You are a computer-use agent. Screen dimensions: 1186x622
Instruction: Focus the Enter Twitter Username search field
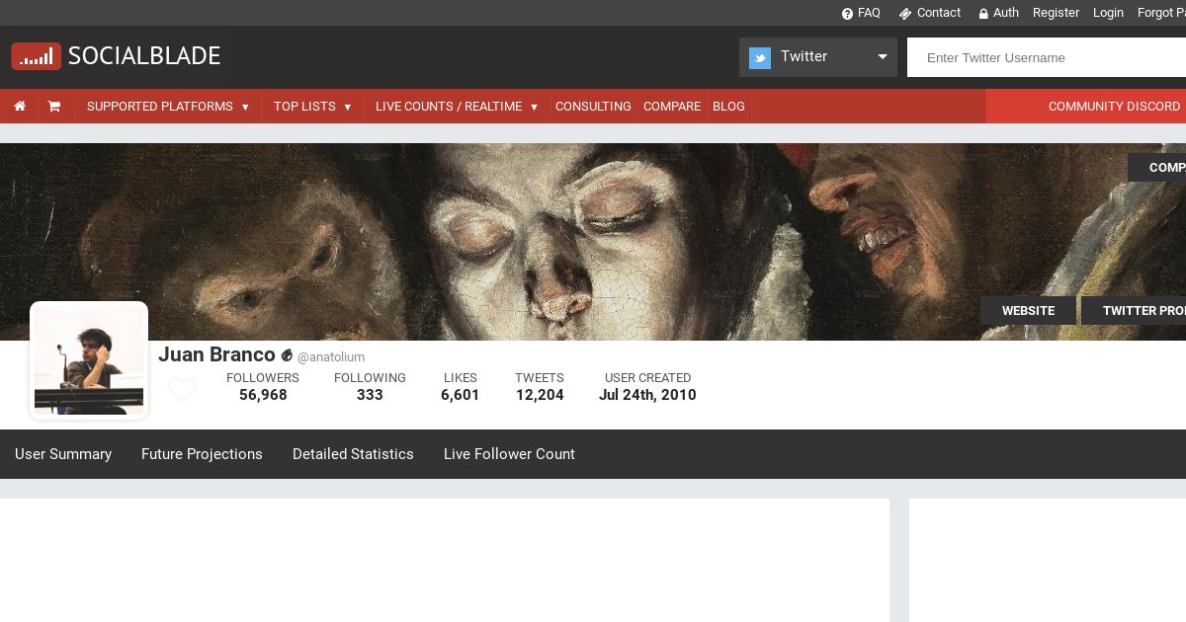click(x=1047, y=57)
